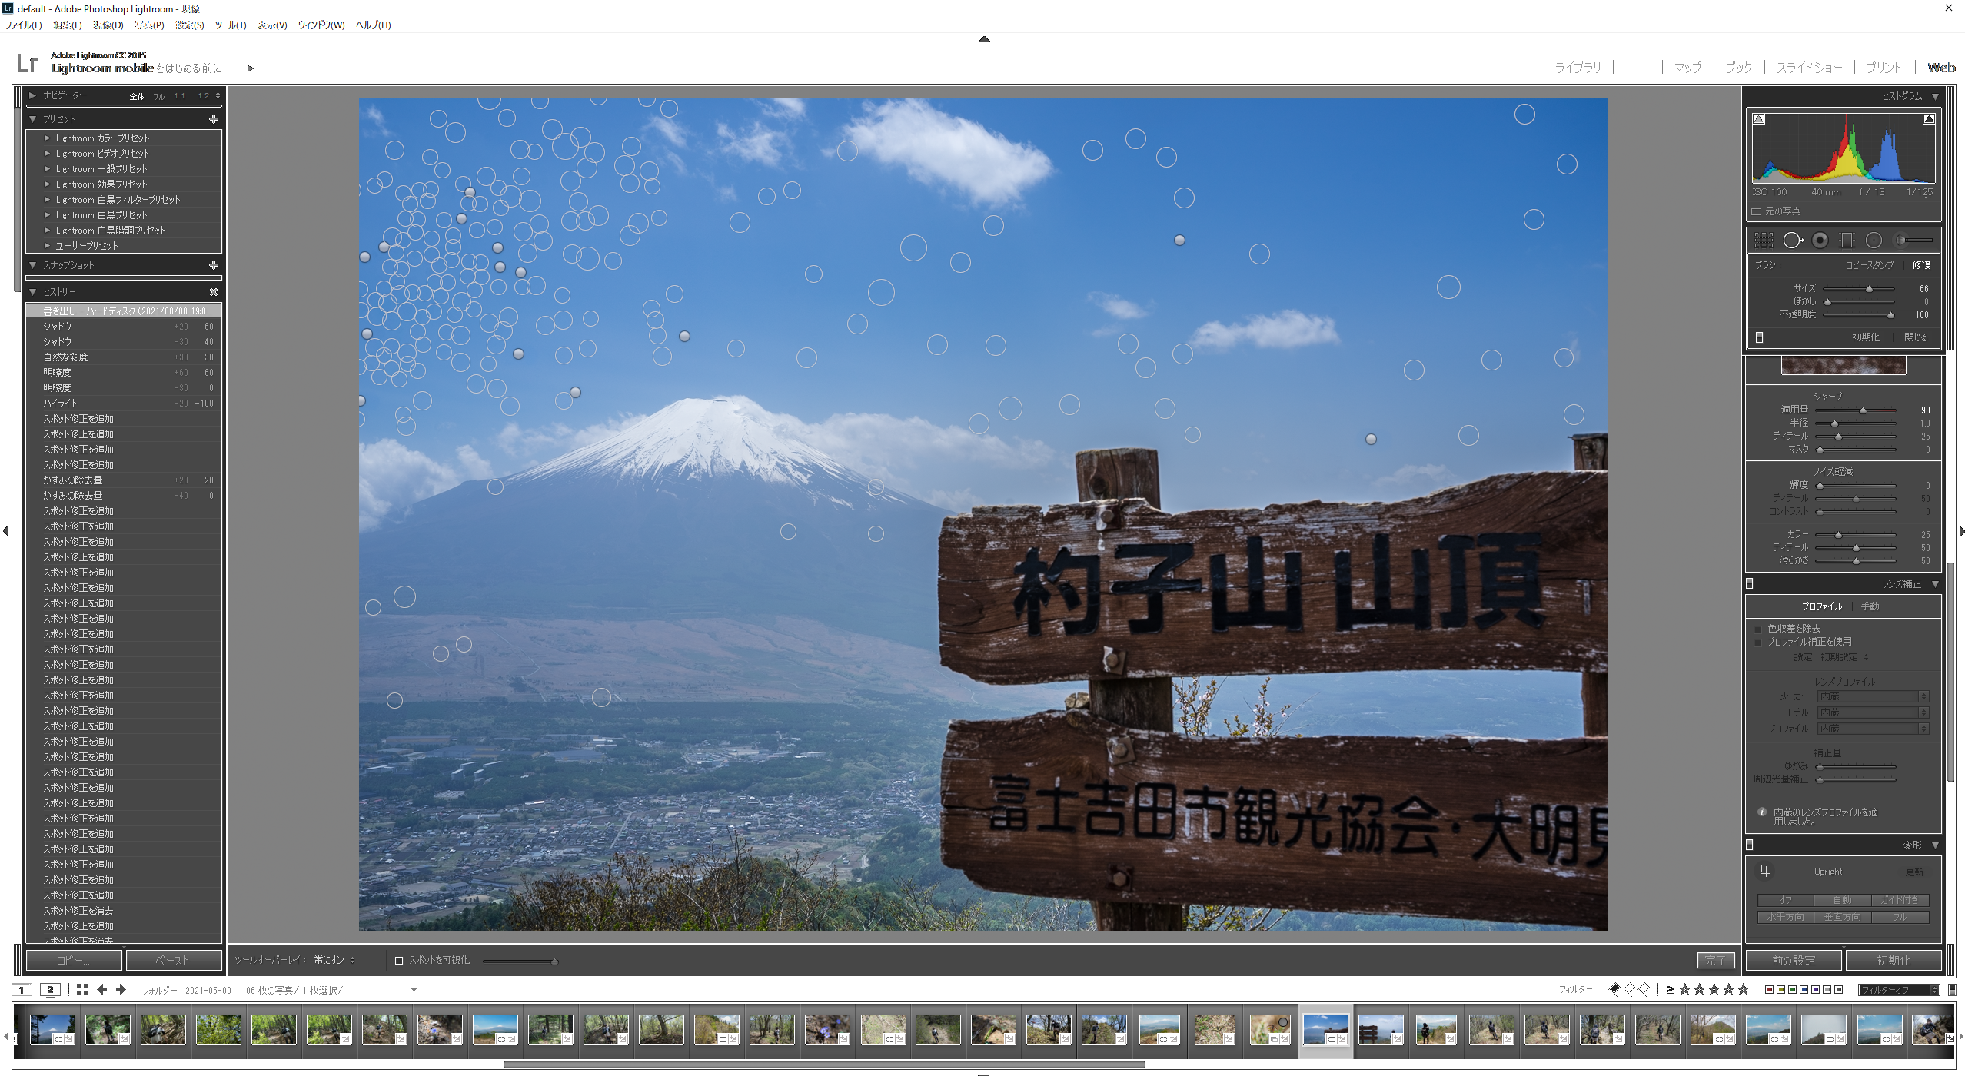Click the 完了 button below the photo
The width and height of the screenshot is (1965, 1076).
pos(1714,960)
